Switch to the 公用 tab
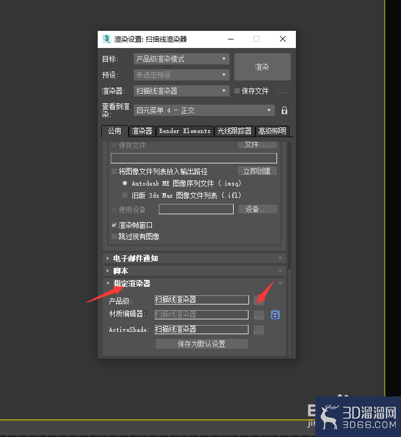 pos(114,131)
